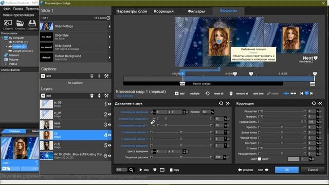
Task: Click the keyframe marker icon beside play
Action: (155, 170)
